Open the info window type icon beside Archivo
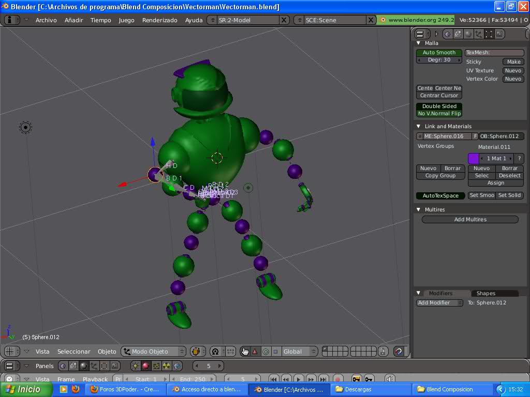Screen dimensions: 530x397 point(12,20)
